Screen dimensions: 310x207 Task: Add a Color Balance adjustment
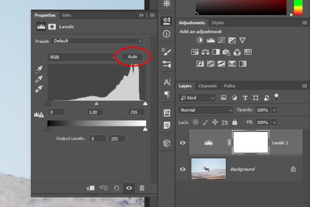(206, 52)
